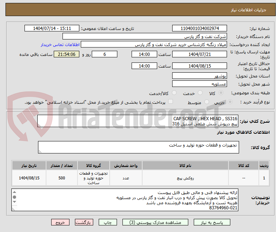Click the بازگشت back button

pyautogui.click(x=84, y=223)
